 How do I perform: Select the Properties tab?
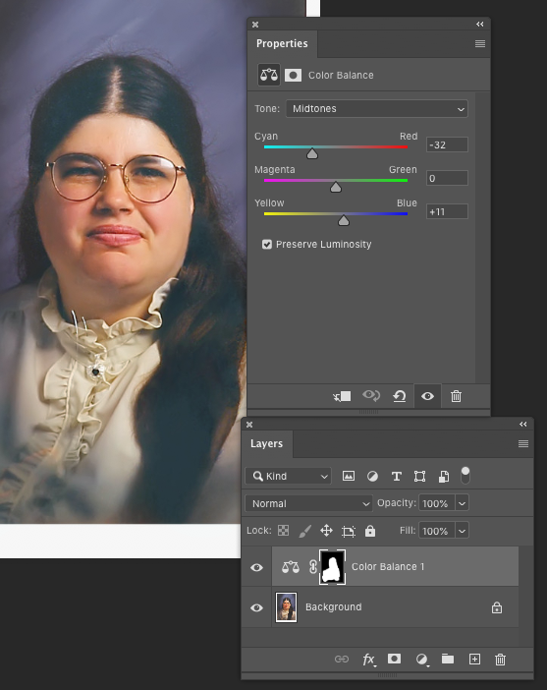point(282,43)
